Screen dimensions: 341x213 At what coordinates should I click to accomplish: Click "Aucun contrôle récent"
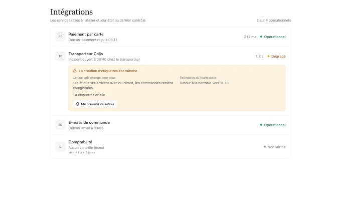click(86, 147)
